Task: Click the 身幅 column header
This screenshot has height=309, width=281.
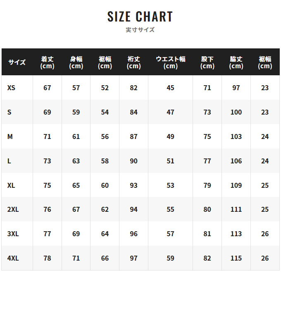Action: click(x=76, y=62)
